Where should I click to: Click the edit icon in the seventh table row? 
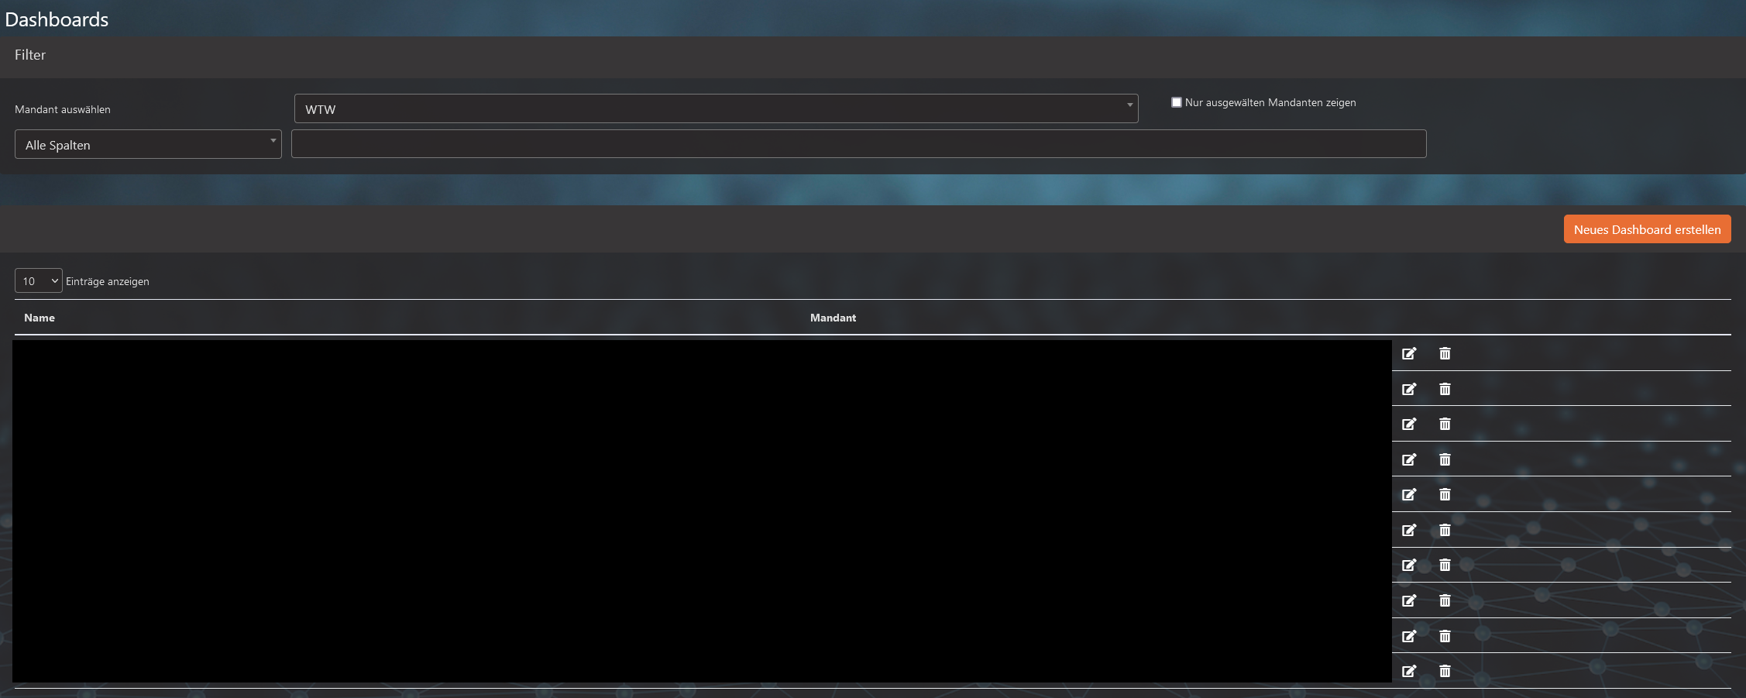(x=1409, y=565)
